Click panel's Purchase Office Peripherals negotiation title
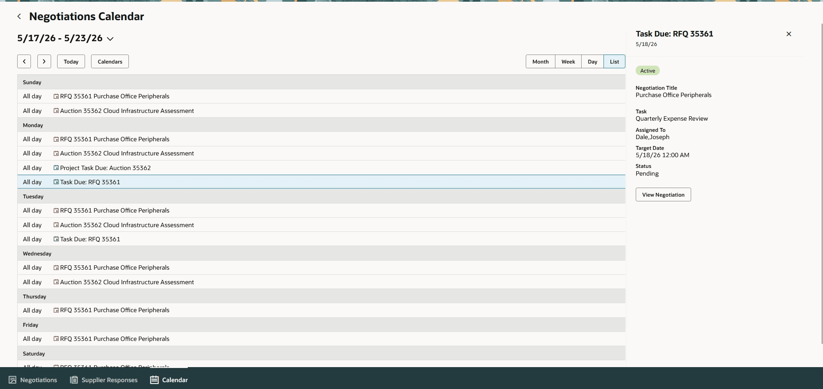The width and height of the screenshot is (823, 389). [x=674, y=95]
